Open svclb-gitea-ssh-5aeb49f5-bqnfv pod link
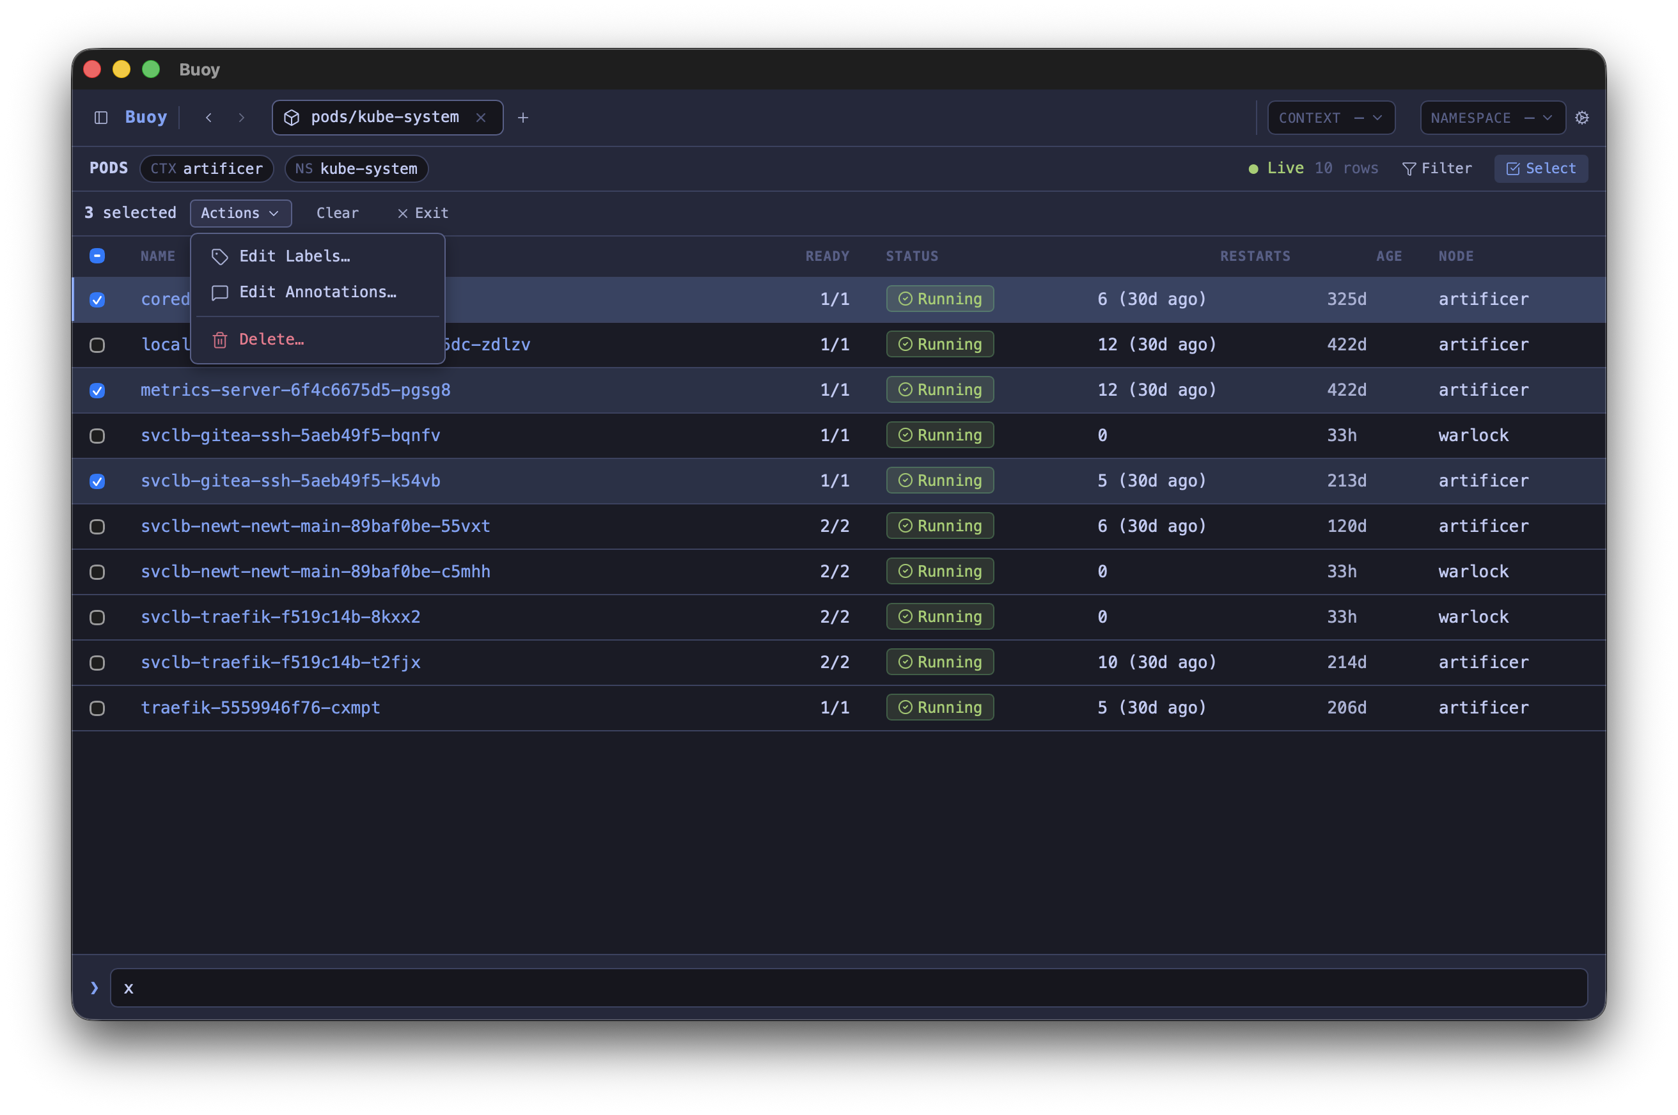The width and height of the screenshot is (1678, 1115). click(290, 435)
